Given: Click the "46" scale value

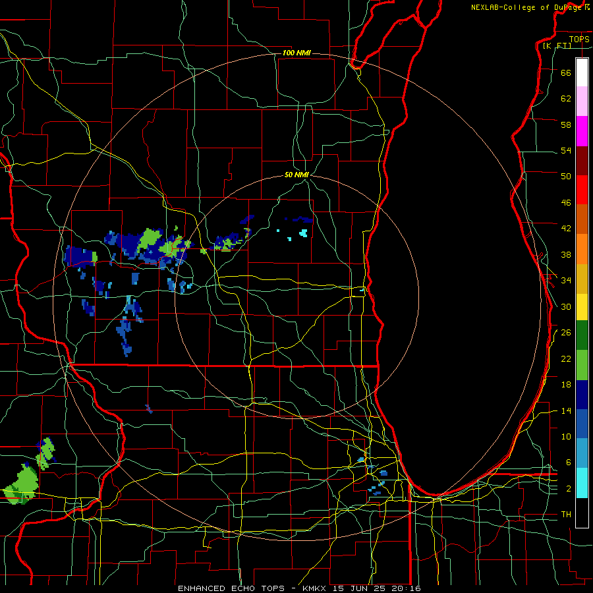Looking at the screenshot, I should [566, 203].
